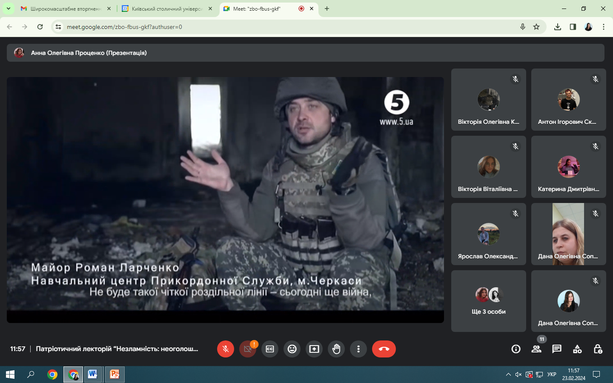Show hidden system tray icons
The width and height of the screenshot is (613, 383).
[x=508, y=374]
